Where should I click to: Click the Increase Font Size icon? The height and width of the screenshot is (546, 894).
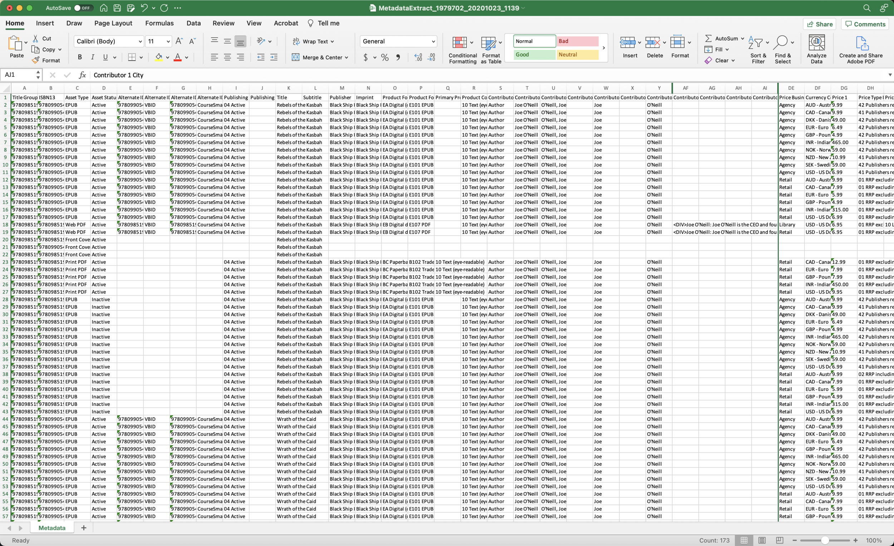[179, 41]
